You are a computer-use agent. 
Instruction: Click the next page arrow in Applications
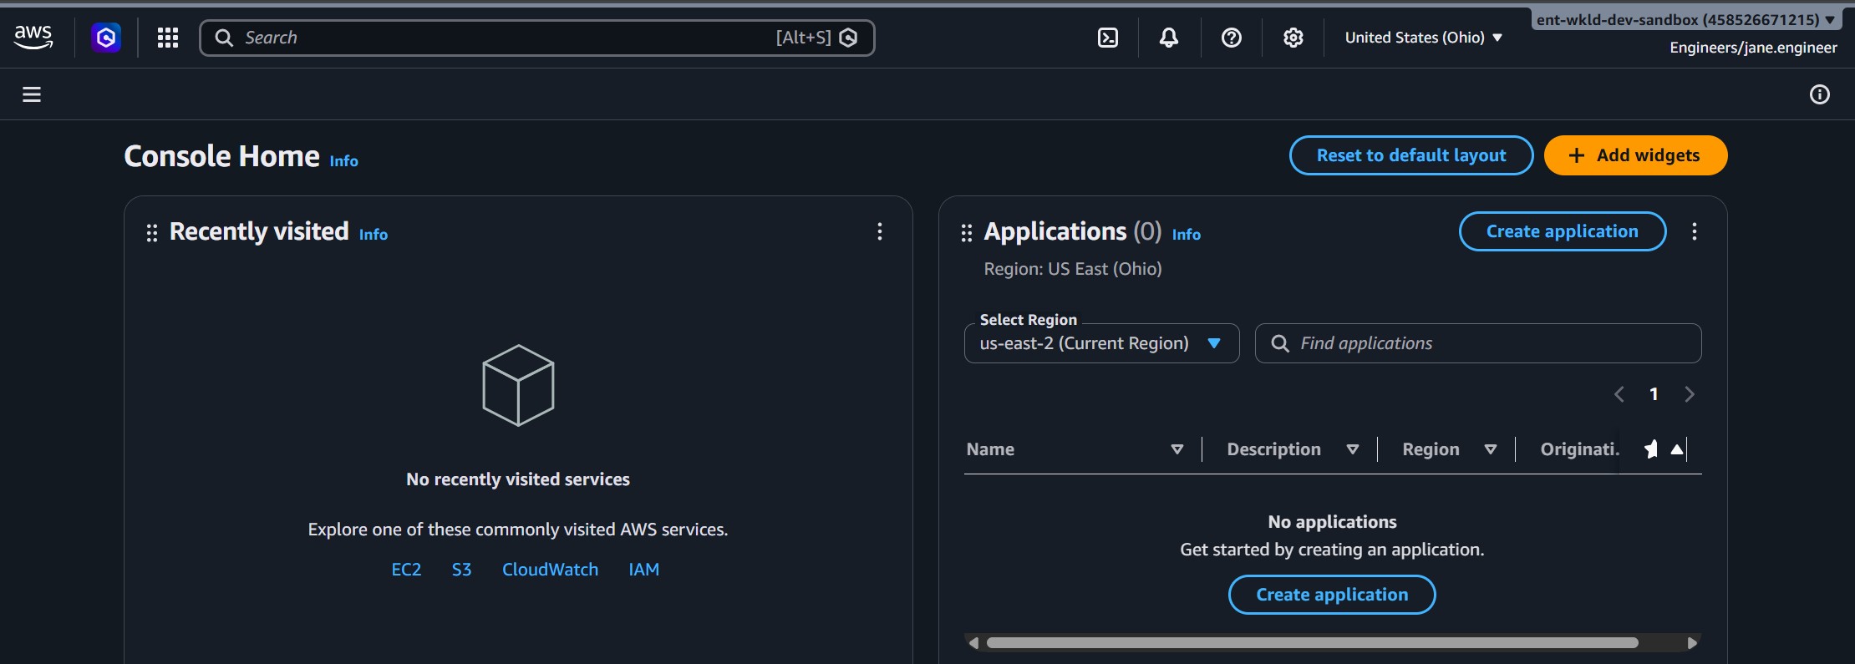click(1690, 394)
